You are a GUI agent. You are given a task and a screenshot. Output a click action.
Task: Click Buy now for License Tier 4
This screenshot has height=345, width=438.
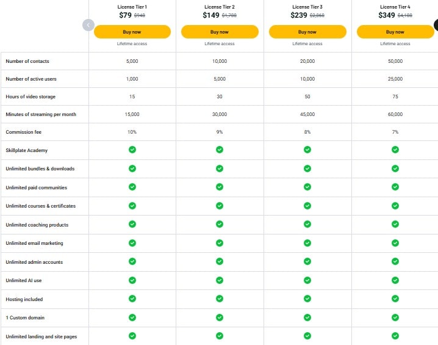pos(395,32)
